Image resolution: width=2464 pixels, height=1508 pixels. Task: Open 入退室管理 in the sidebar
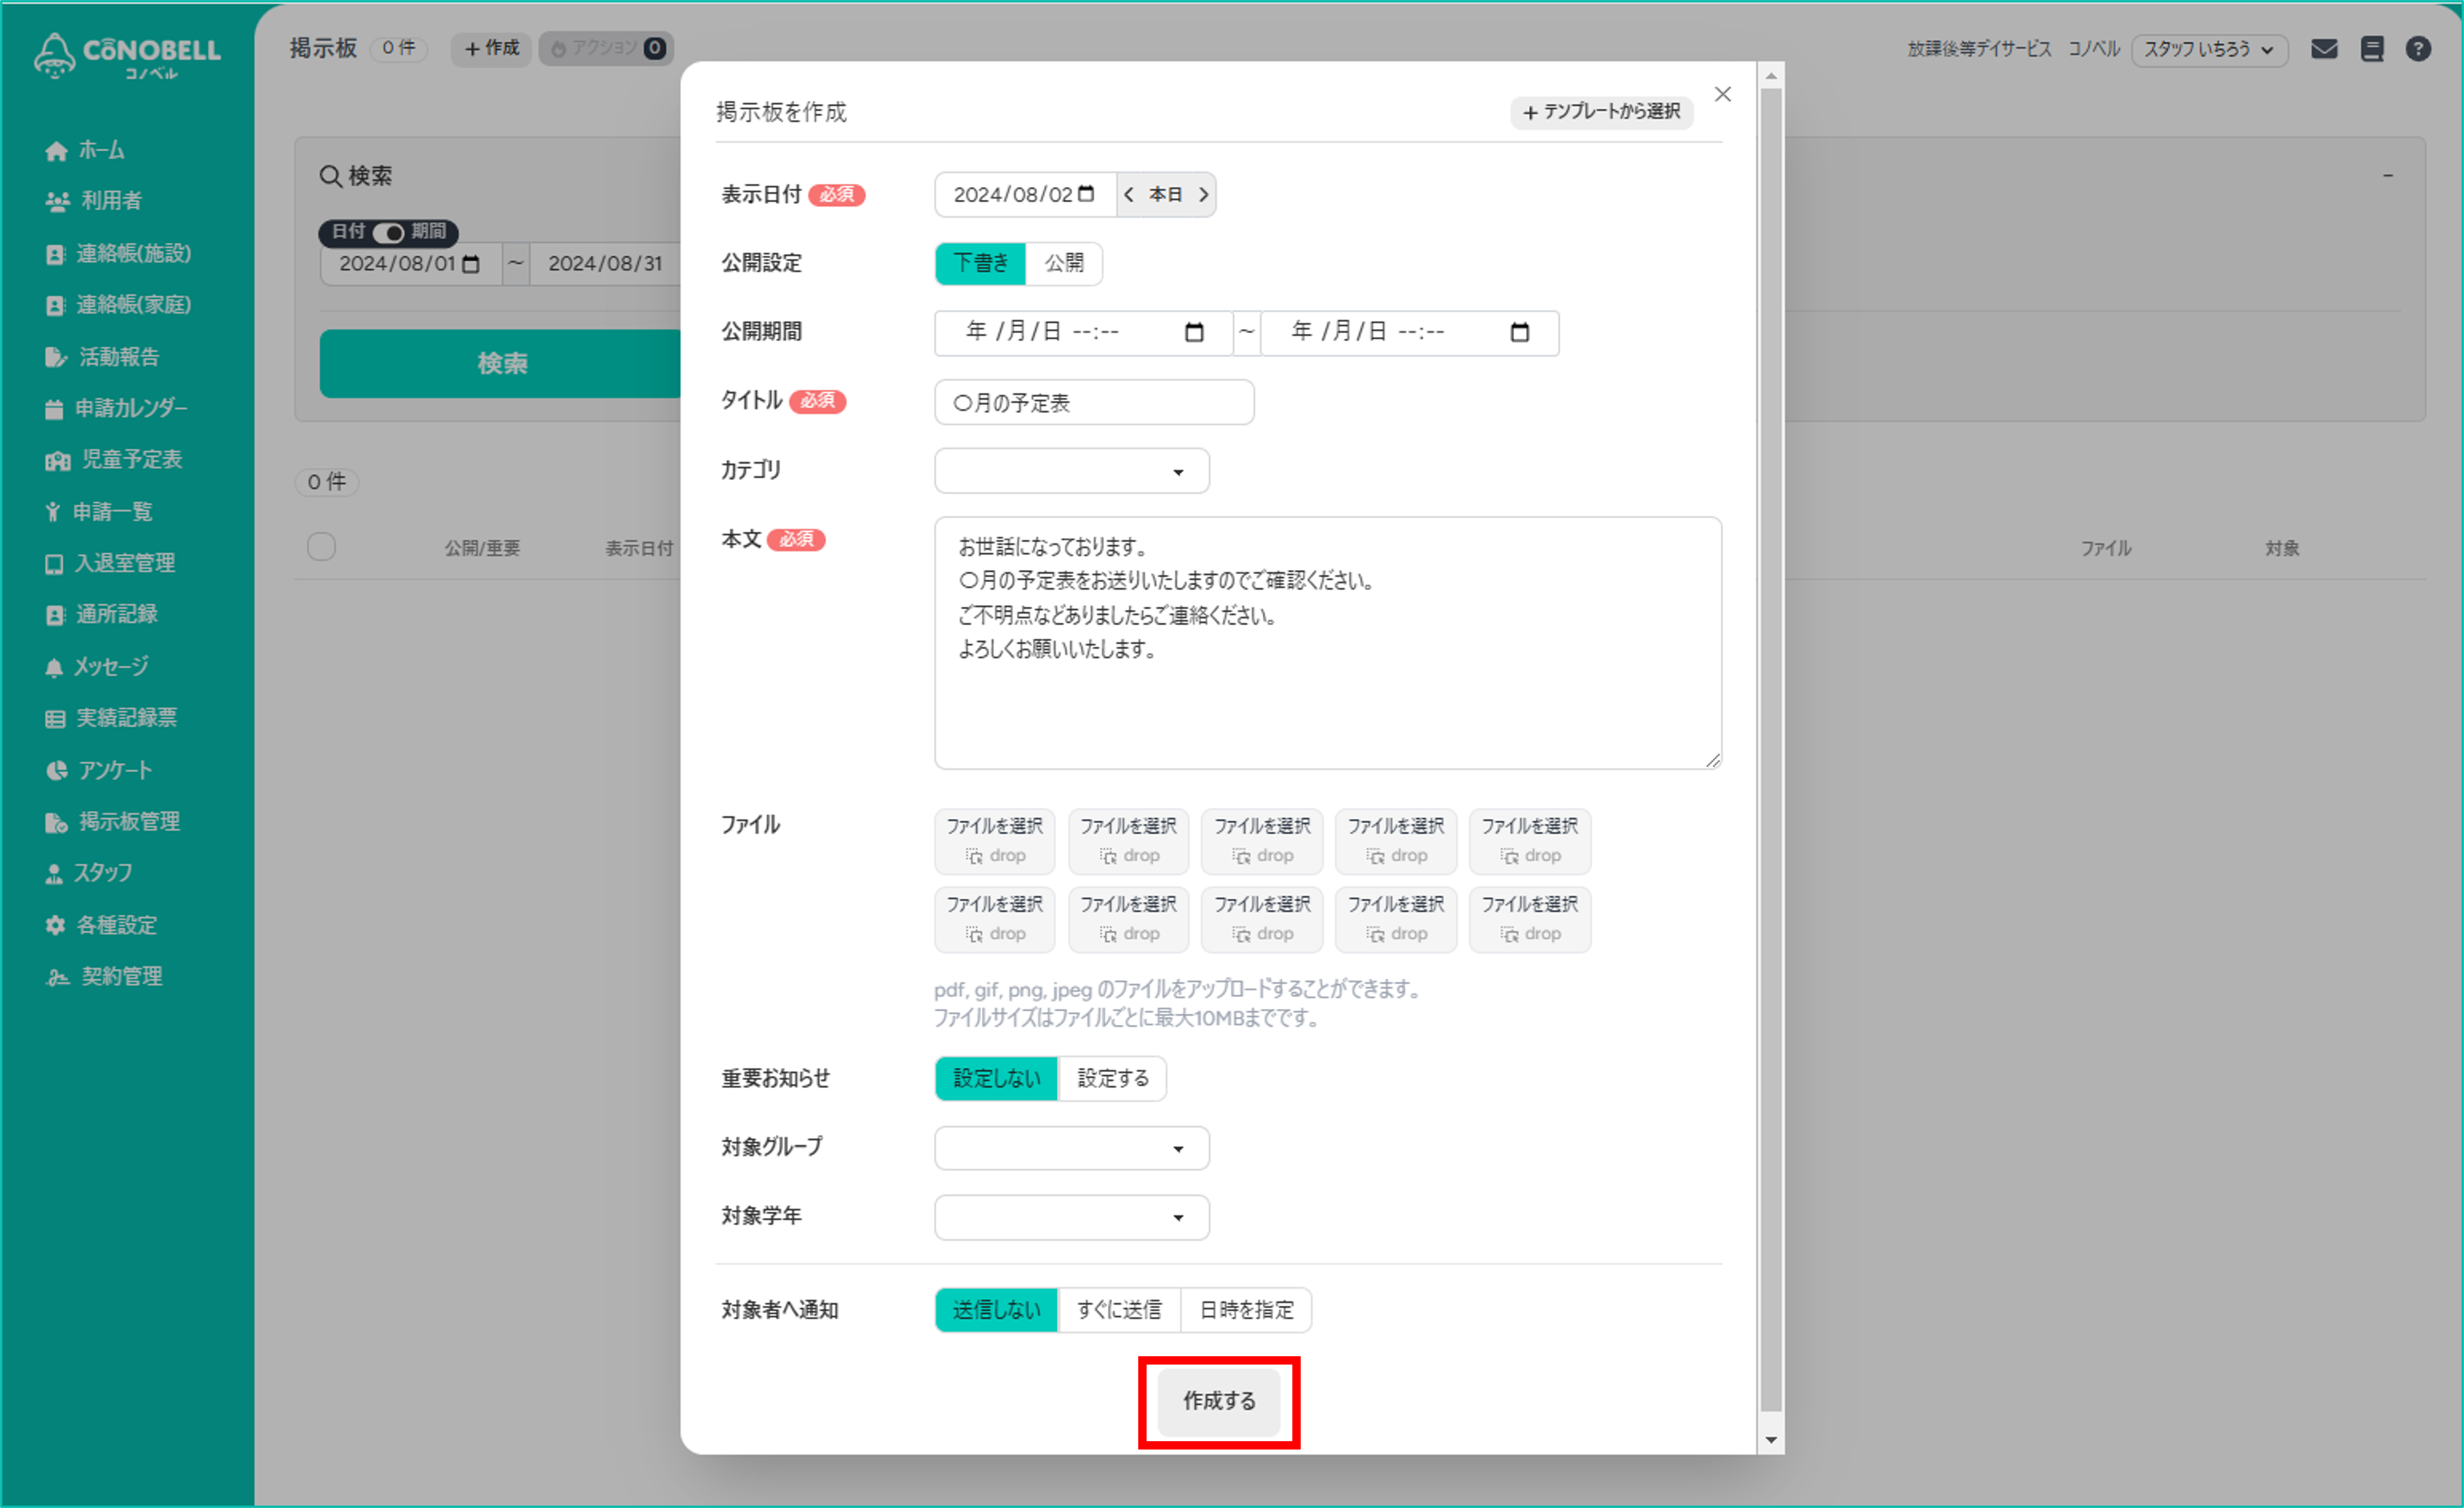click(110, 563)
